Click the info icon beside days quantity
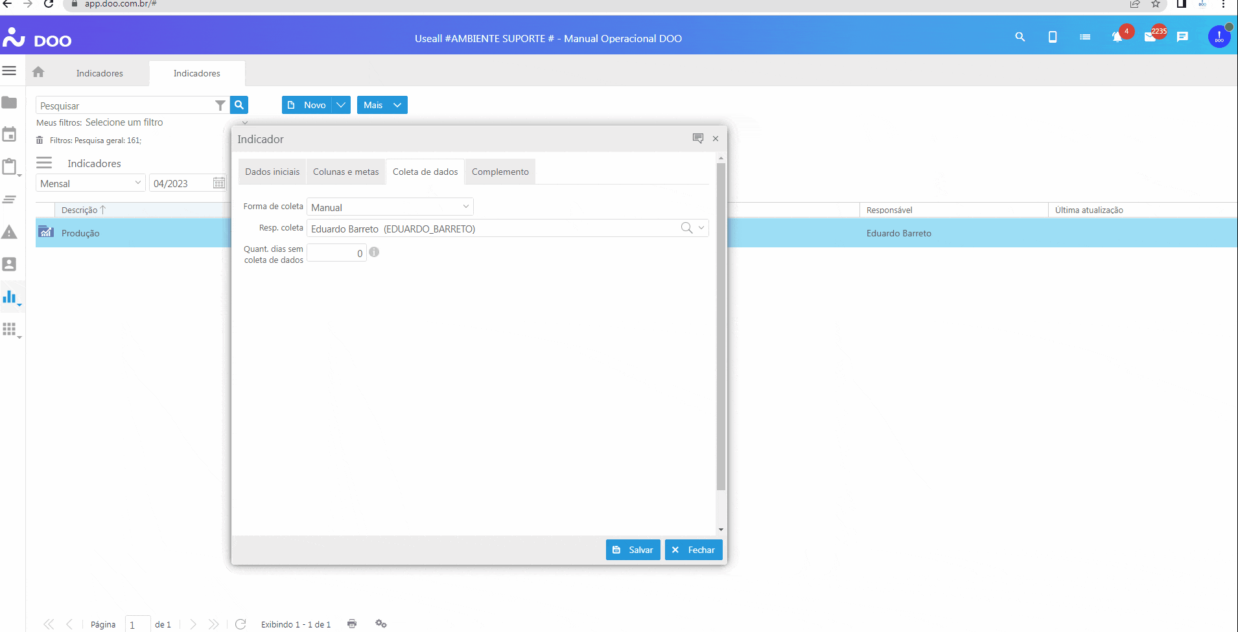This screenshot has width=1238, height=632. click(374, 253)
